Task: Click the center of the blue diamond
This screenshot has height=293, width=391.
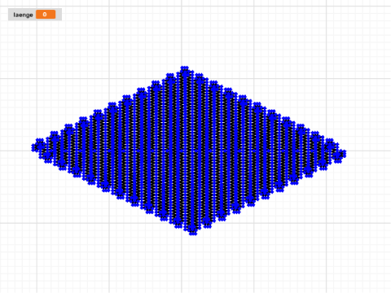Action: [189, 151]
